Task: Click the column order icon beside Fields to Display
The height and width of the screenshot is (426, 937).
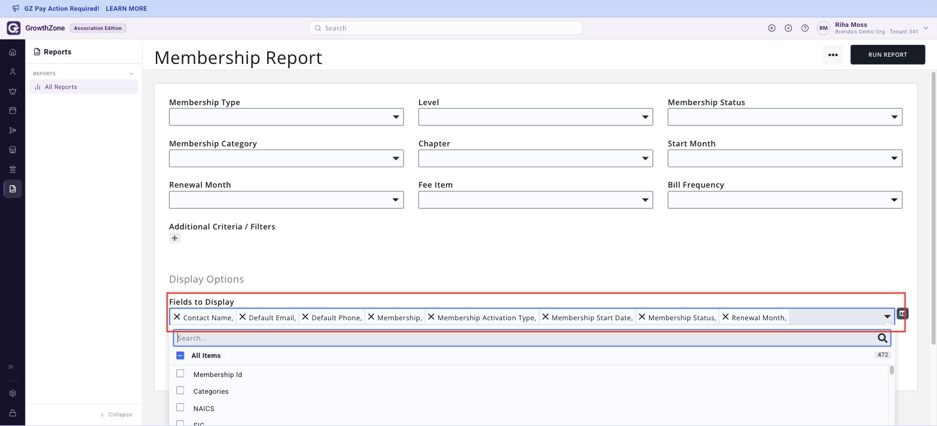Action: click(902, 313)
